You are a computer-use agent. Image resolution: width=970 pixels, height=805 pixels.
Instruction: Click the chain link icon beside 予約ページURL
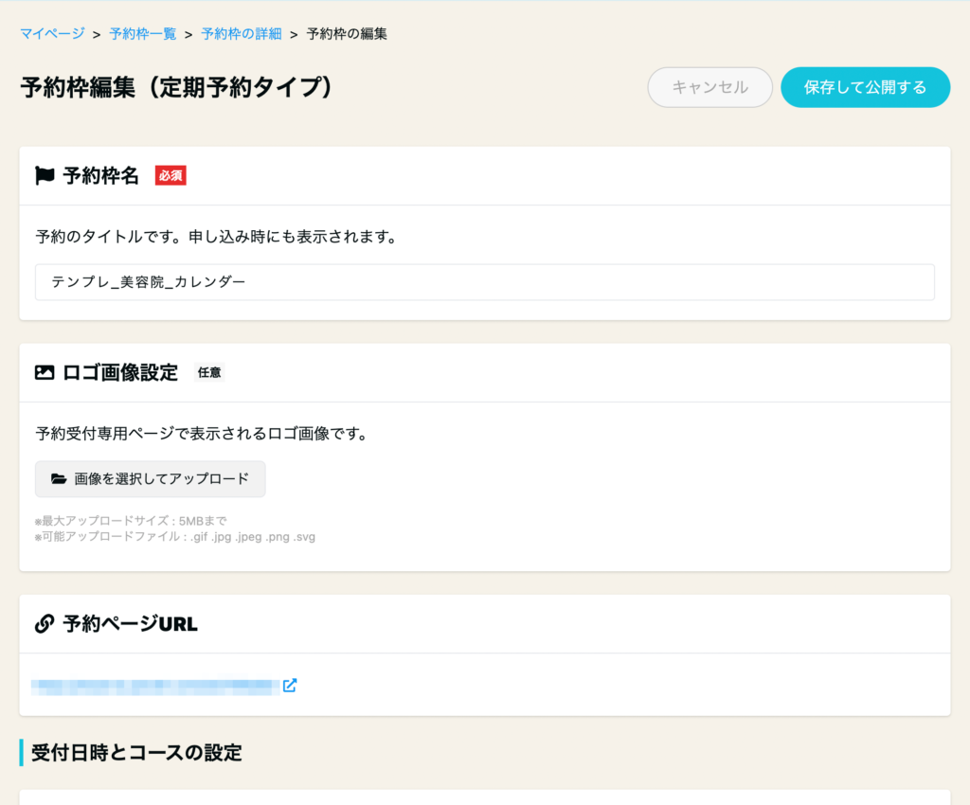[x=45, y=623]
